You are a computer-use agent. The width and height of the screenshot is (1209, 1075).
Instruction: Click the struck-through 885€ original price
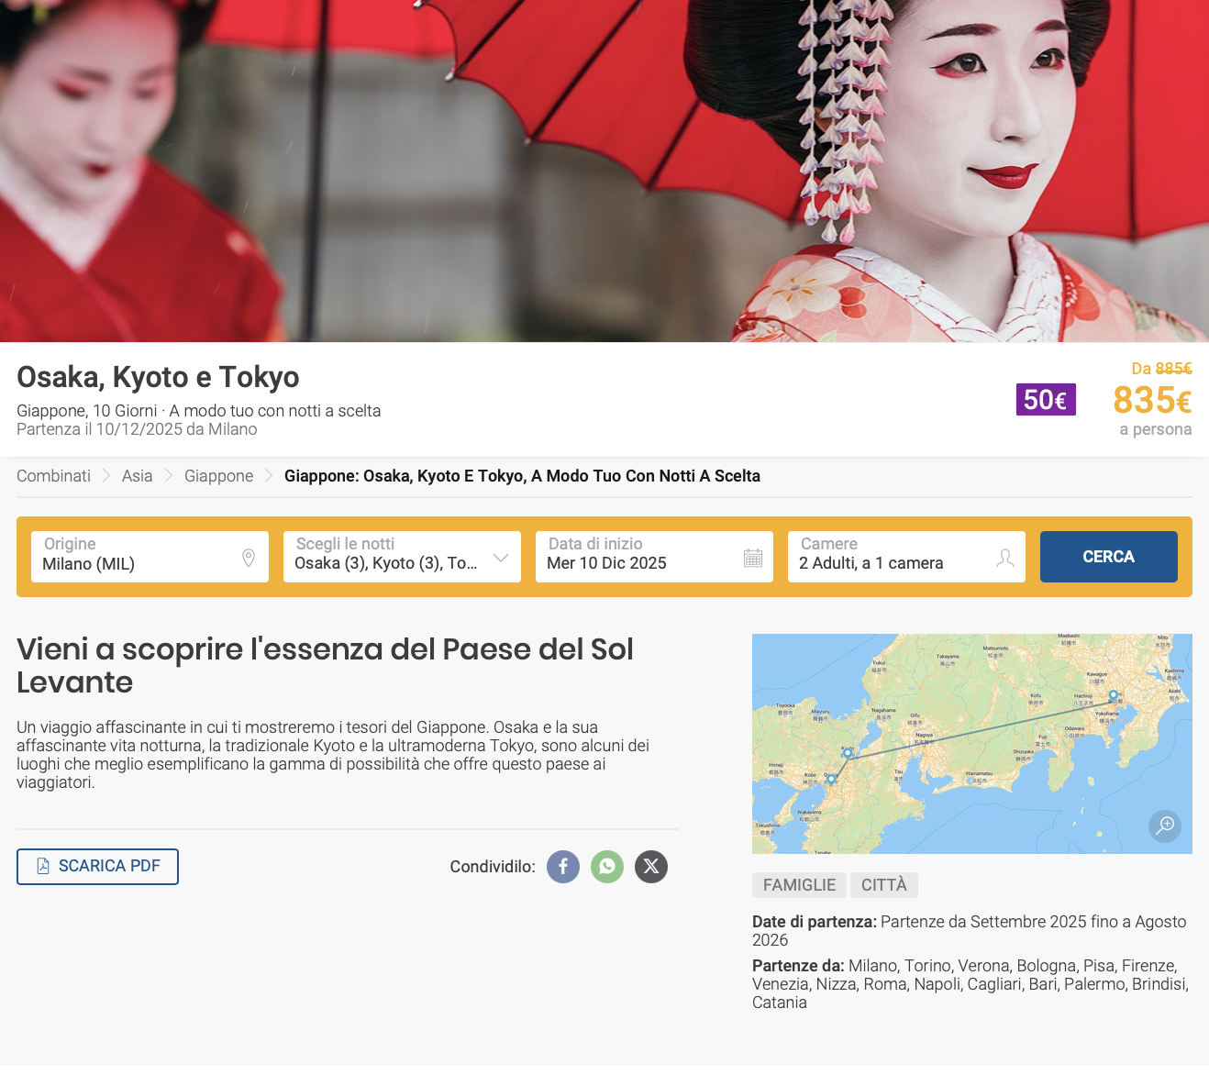click(1173, 369)
